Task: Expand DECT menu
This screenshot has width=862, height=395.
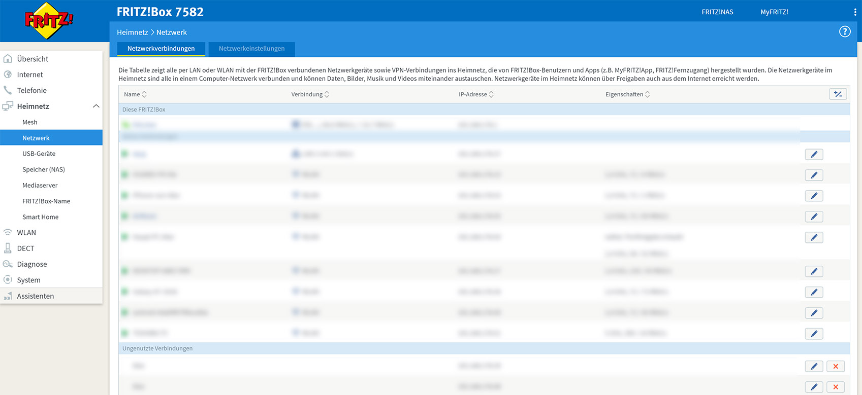Action: (x=51, y=248)
